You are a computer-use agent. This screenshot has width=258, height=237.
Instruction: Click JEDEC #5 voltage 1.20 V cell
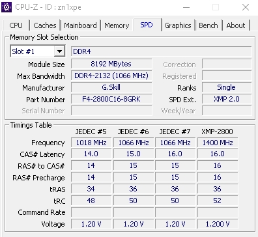(x=91, y=224)
